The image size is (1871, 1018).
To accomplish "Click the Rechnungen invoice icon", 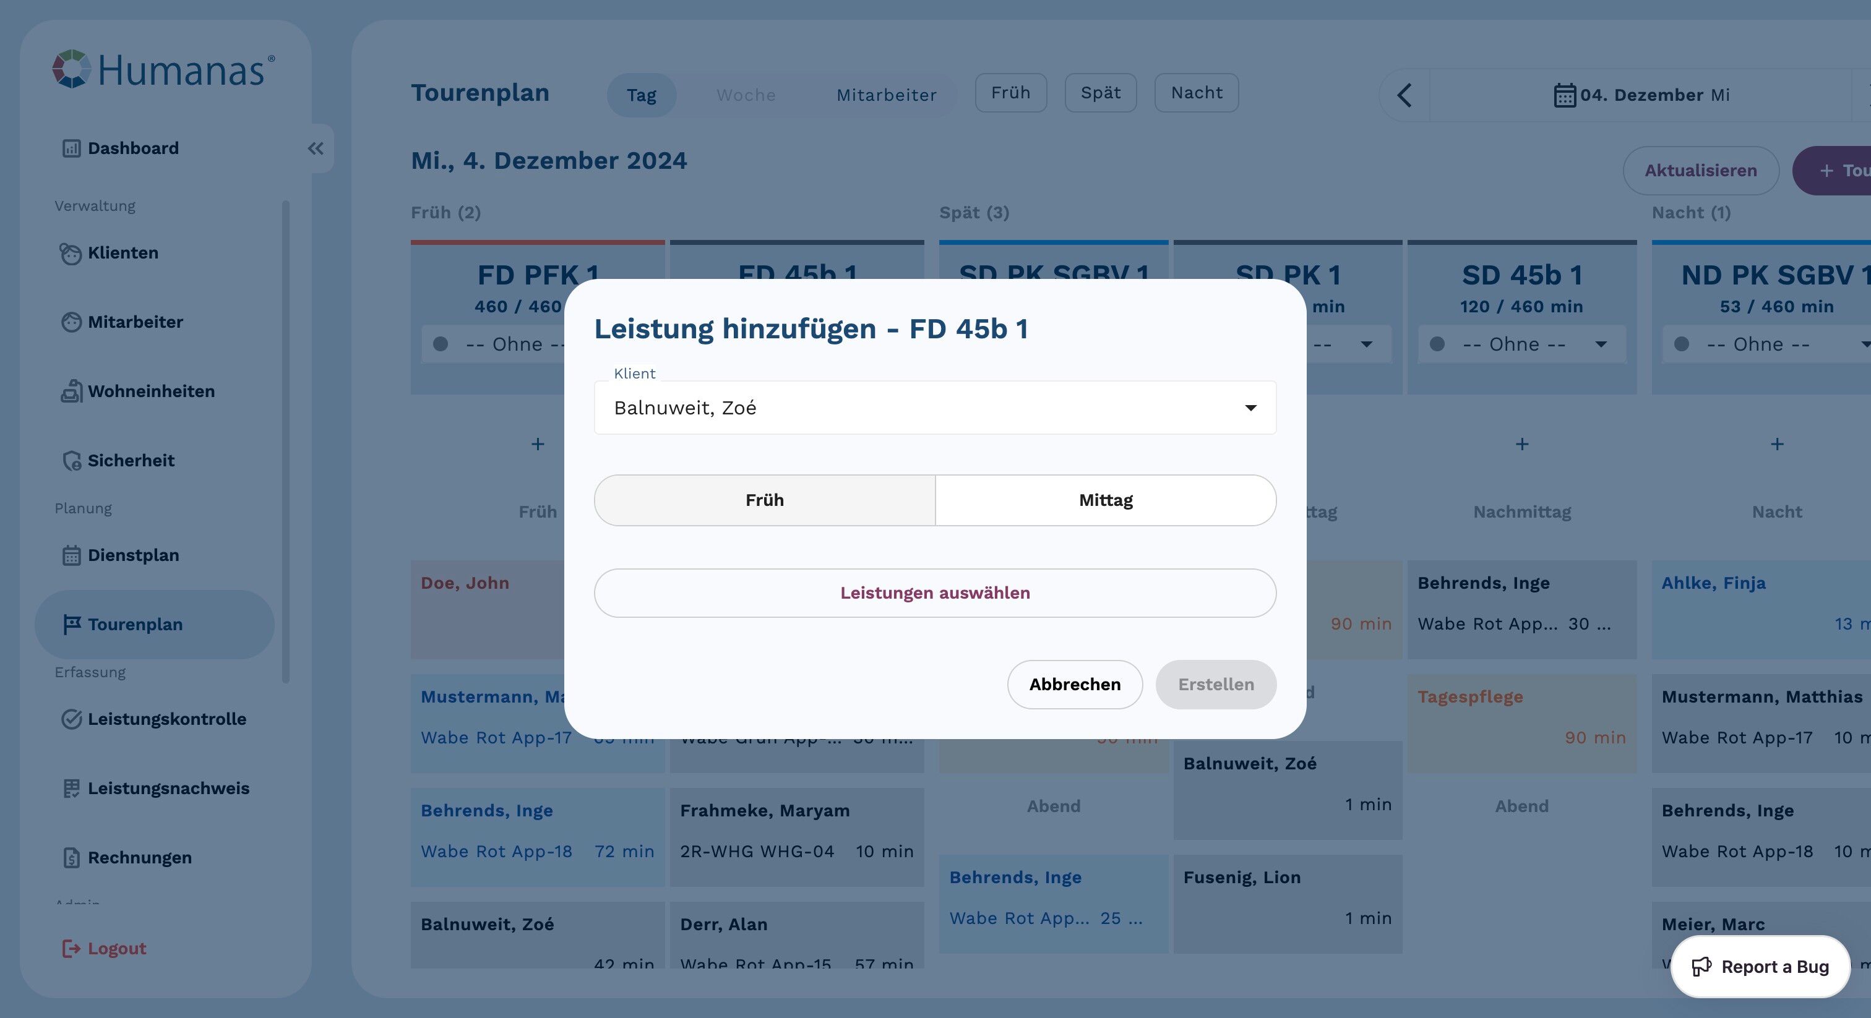I will pyautogui.click(x=71, y=858).
